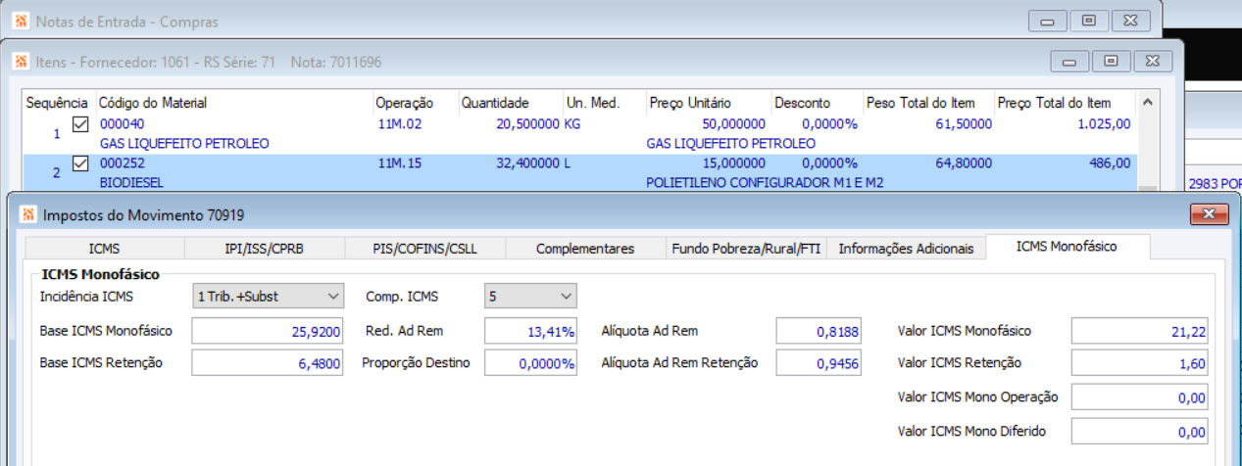The width and height of the screenshot is (1242, 466).
Task: Open the Fundo Pobreza/Rural/FTI tab
Action: click(747, 249)
